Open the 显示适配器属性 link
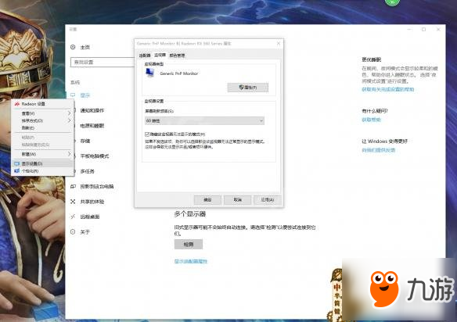The height and width of the screenshot is (322, 457). [x=191, y=261]
